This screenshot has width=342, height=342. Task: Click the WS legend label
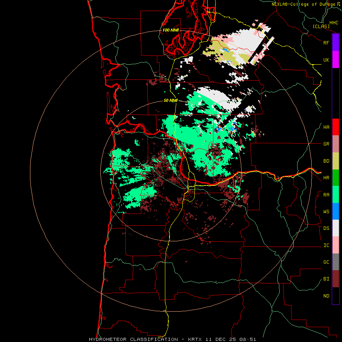click(326, 212)
